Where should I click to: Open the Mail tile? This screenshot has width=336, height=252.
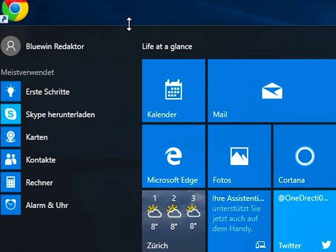(272, 90)
